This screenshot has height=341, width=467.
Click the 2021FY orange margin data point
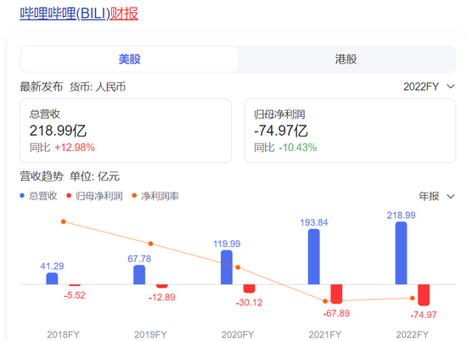click(325, 301)
